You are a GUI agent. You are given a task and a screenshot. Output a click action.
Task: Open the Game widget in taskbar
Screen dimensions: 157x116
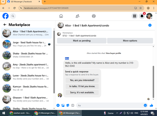click(x=109, y=113)
